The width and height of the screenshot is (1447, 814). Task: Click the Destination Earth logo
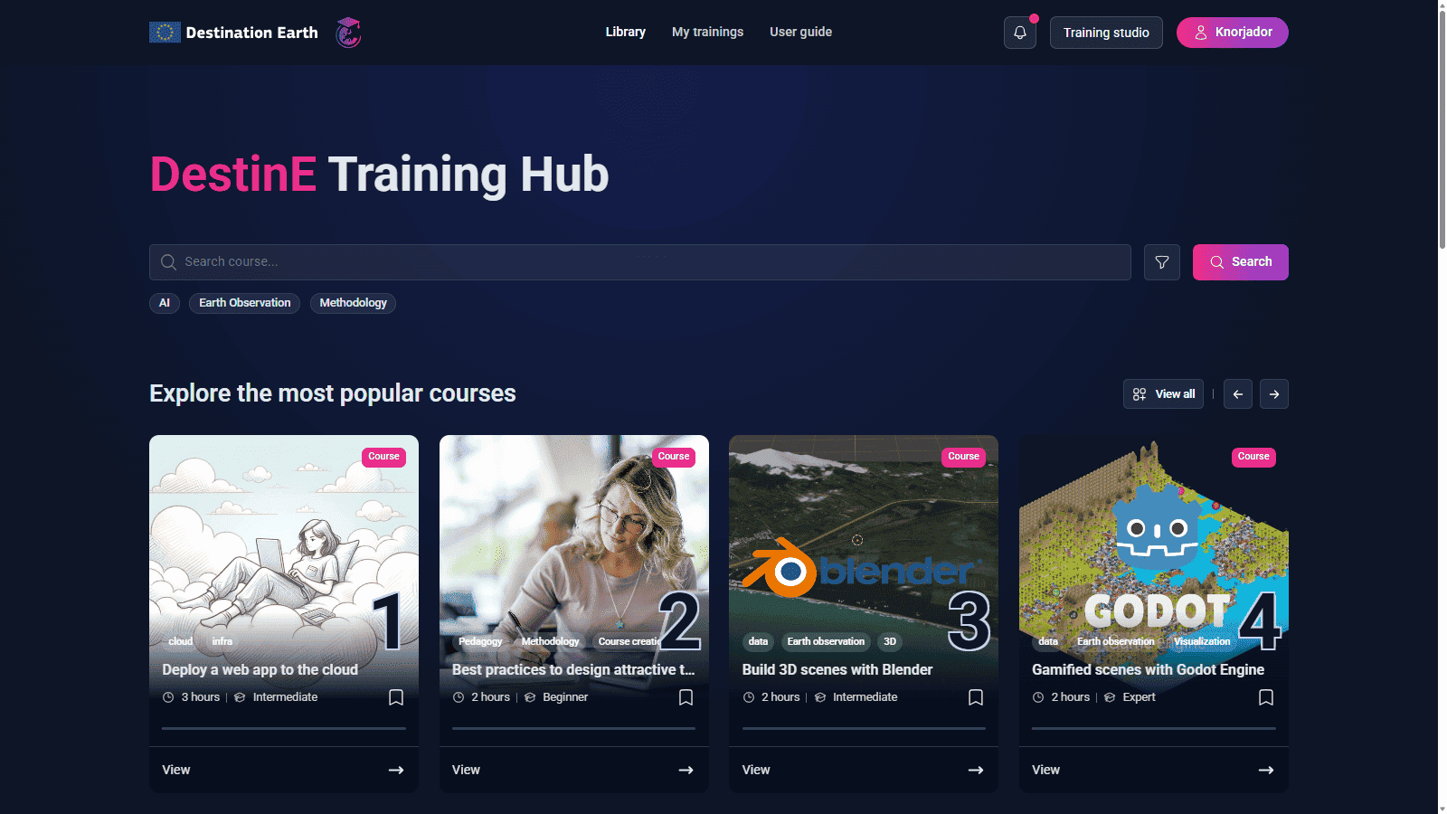233,33
